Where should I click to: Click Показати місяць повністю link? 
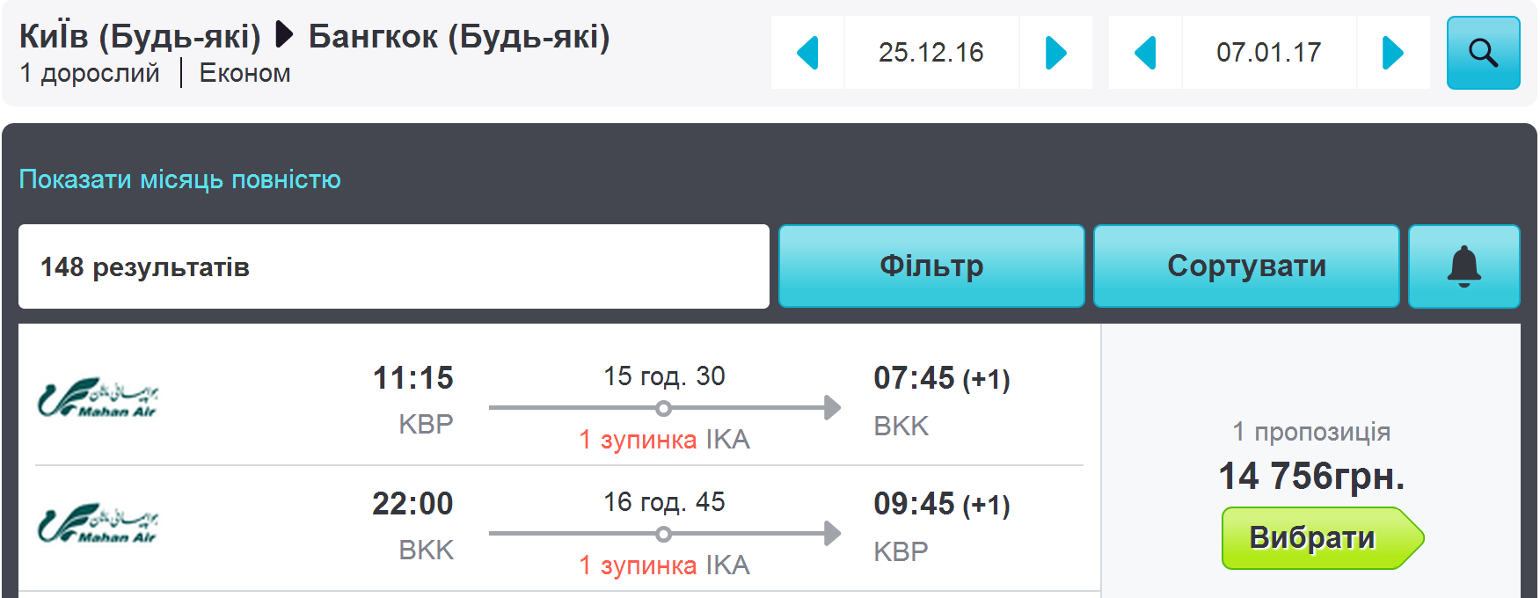(x=180, y=179)
